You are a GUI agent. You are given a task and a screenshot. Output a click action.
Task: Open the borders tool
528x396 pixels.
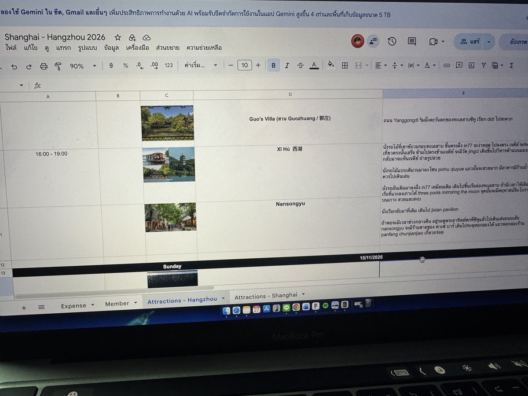click(345, 66)
